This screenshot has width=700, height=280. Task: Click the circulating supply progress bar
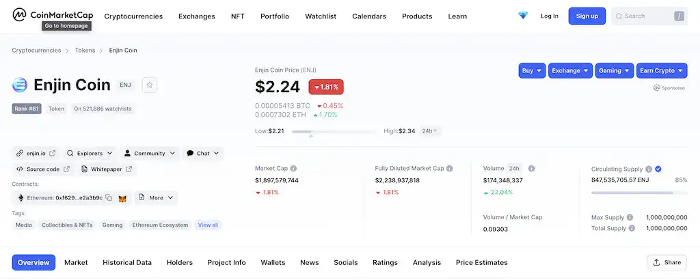[x=639, y=193]
